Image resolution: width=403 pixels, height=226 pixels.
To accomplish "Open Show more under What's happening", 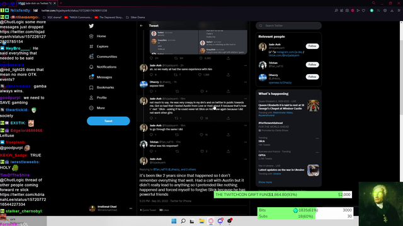I will tap(265, 182).
